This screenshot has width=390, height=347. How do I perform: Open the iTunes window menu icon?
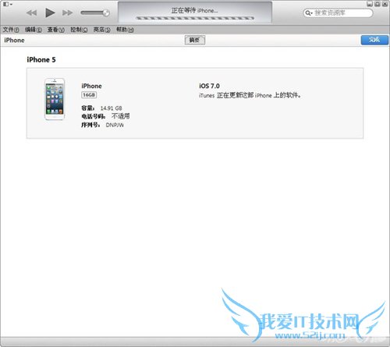pos(7,4)
